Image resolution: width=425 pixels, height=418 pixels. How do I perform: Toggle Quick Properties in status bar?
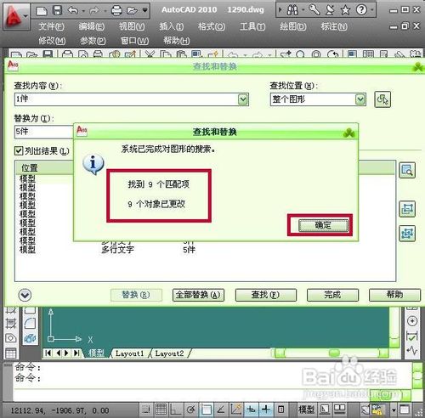[x=280, y=410]
